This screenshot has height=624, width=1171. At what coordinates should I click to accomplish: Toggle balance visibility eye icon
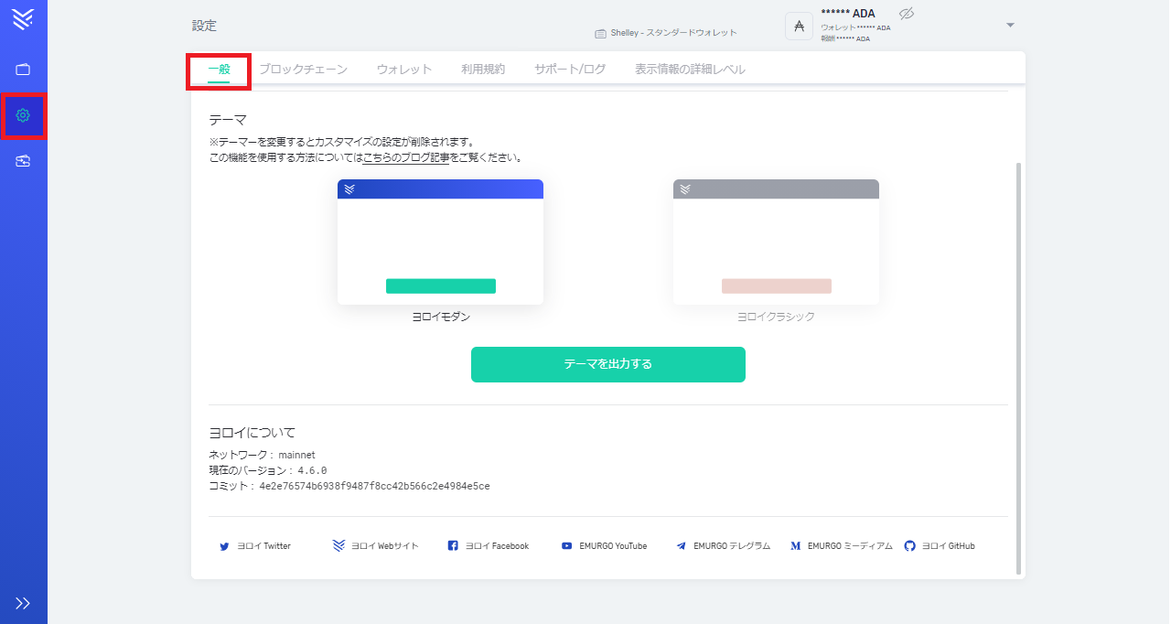tap(907, 14)
